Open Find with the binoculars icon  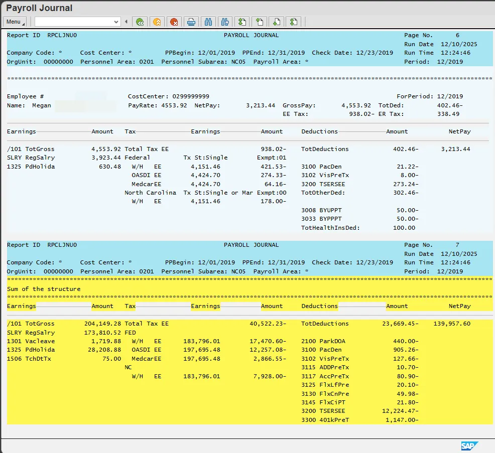(x=208, y=22)
